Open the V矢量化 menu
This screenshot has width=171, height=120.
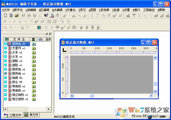point(70,10)
